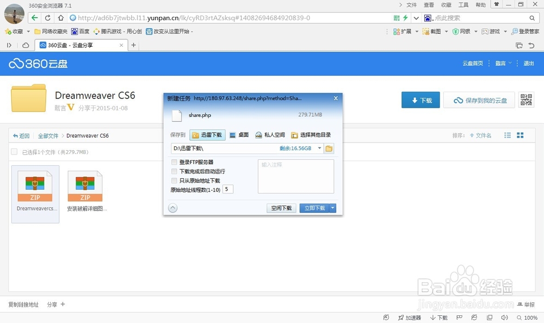The width and height of the screenshot is (544, 323).
Task: Expand the 立即下载 dropdown arrow
Action: tap(333, 208)
